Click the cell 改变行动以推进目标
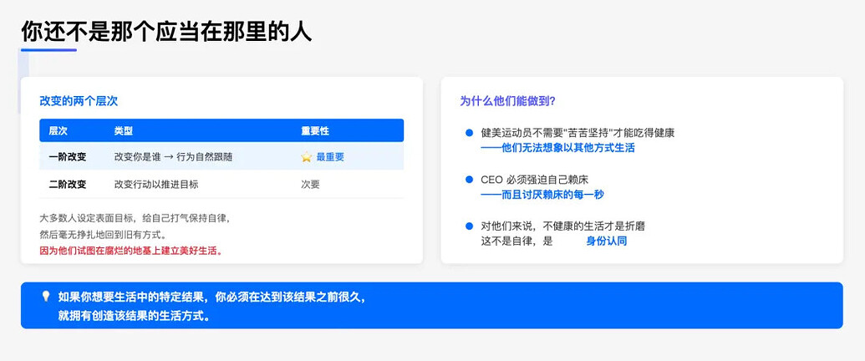 156,185
